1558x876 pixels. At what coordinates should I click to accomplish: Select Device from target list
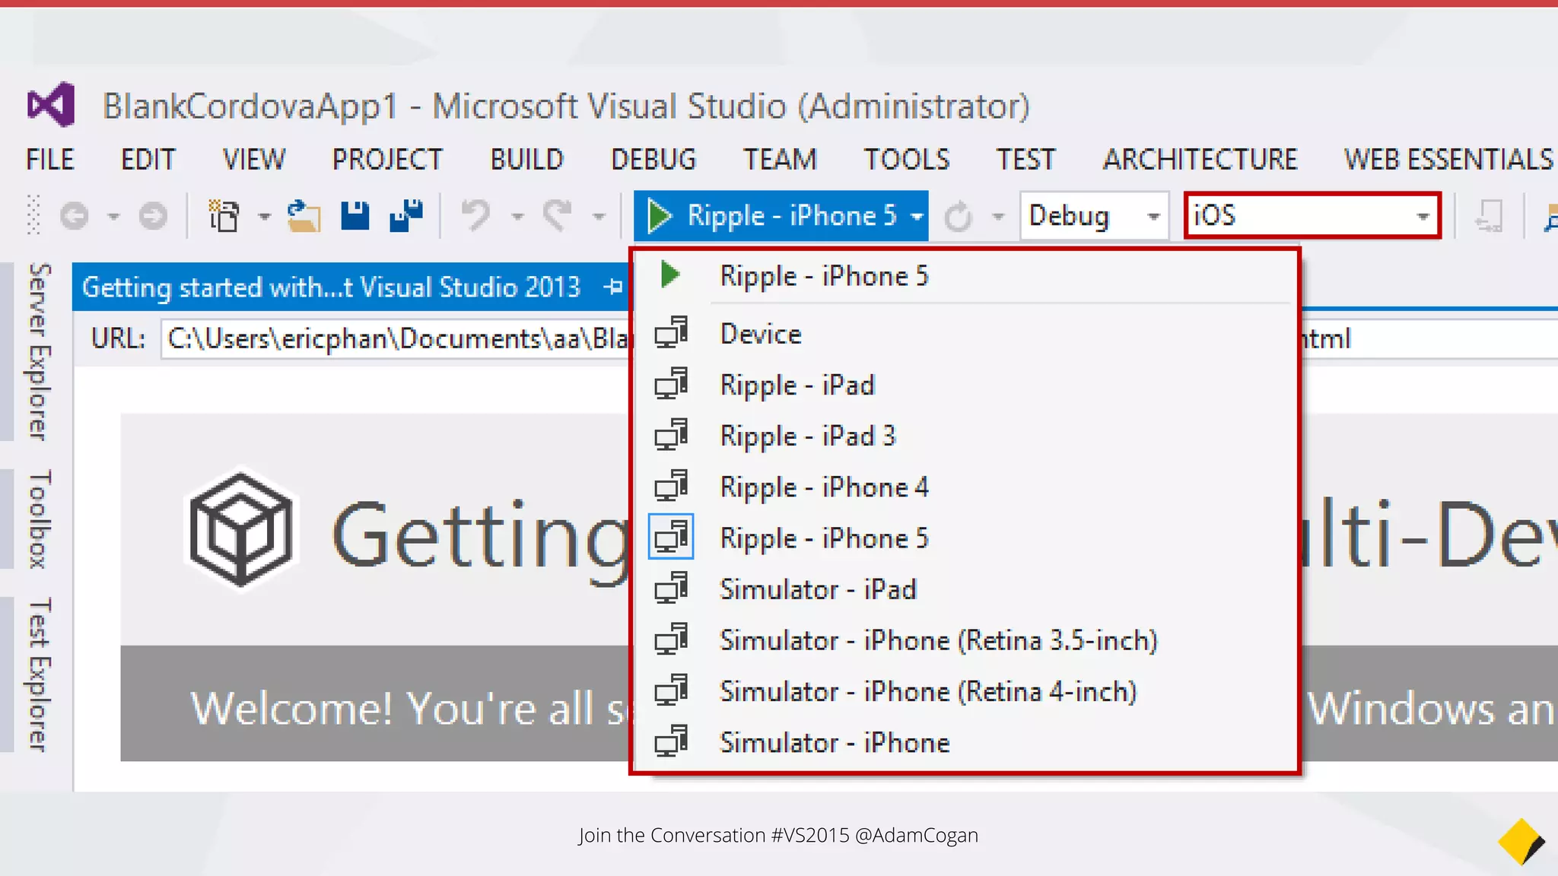click(x=965, y=334)
